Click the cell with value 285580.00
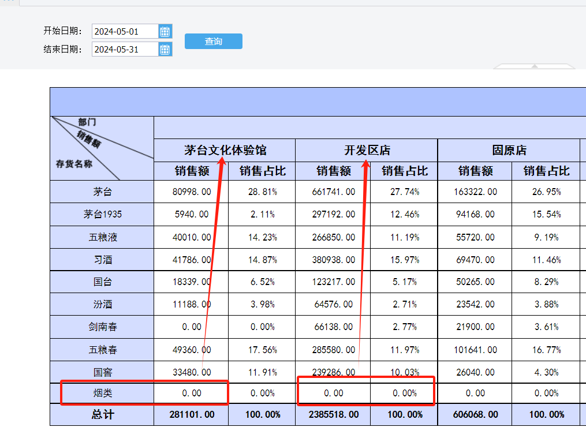The width and height of the screenshot is (586, 442). [x=333, y=350]
